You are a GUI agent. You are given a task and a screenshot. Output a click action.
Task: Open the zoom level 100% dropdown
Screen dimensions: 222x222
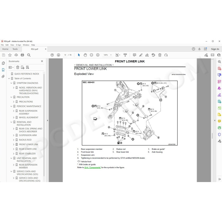[x=108, y=55]
